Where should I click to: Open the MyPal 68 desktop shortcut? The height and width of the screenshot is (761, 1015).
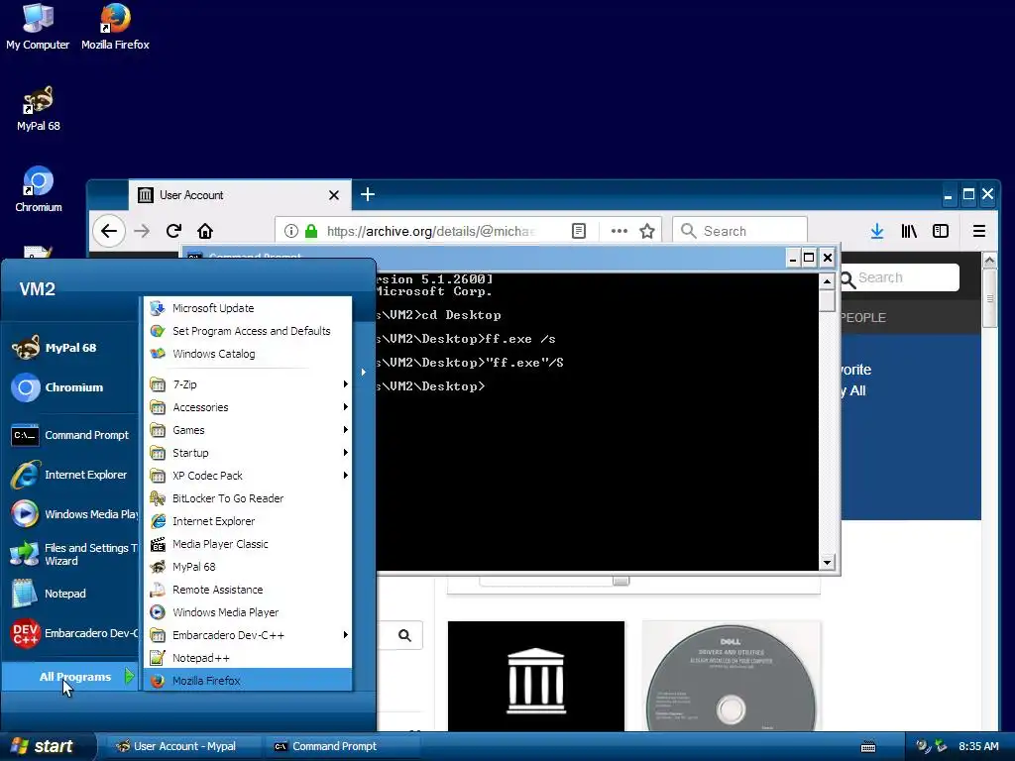tap(39, 108)
